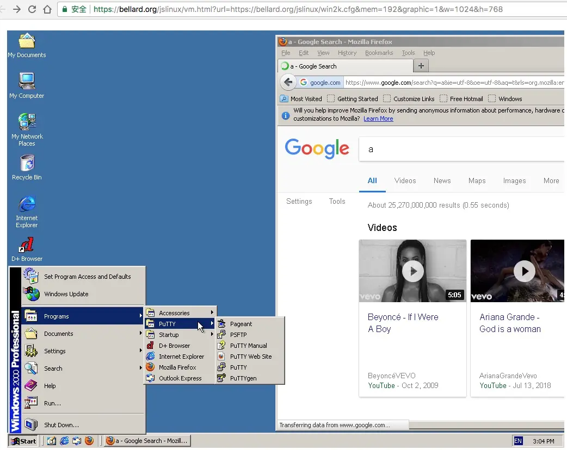The image size is (567, 450).
Task: Open Windows Update from Start menu
Action: (83, 294)
